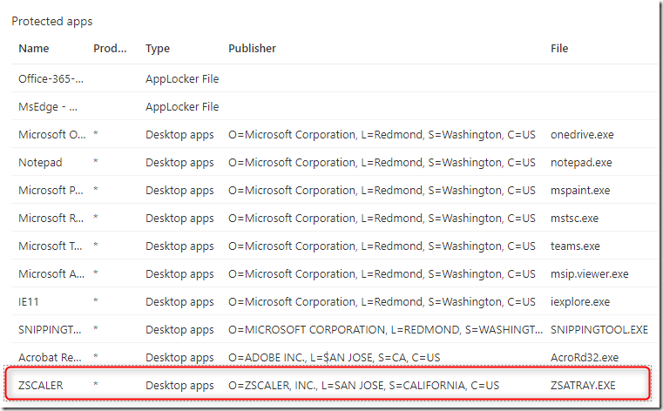Select the IE11 app name

tap(29, 302)
